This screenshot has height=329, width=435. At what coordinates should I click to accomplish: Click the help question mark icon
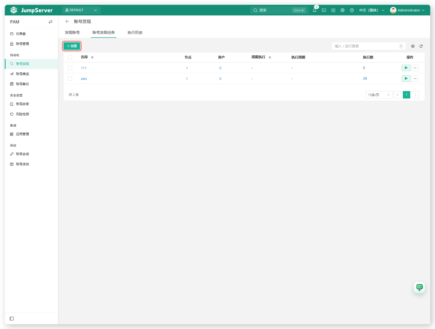tap(352, 10)
